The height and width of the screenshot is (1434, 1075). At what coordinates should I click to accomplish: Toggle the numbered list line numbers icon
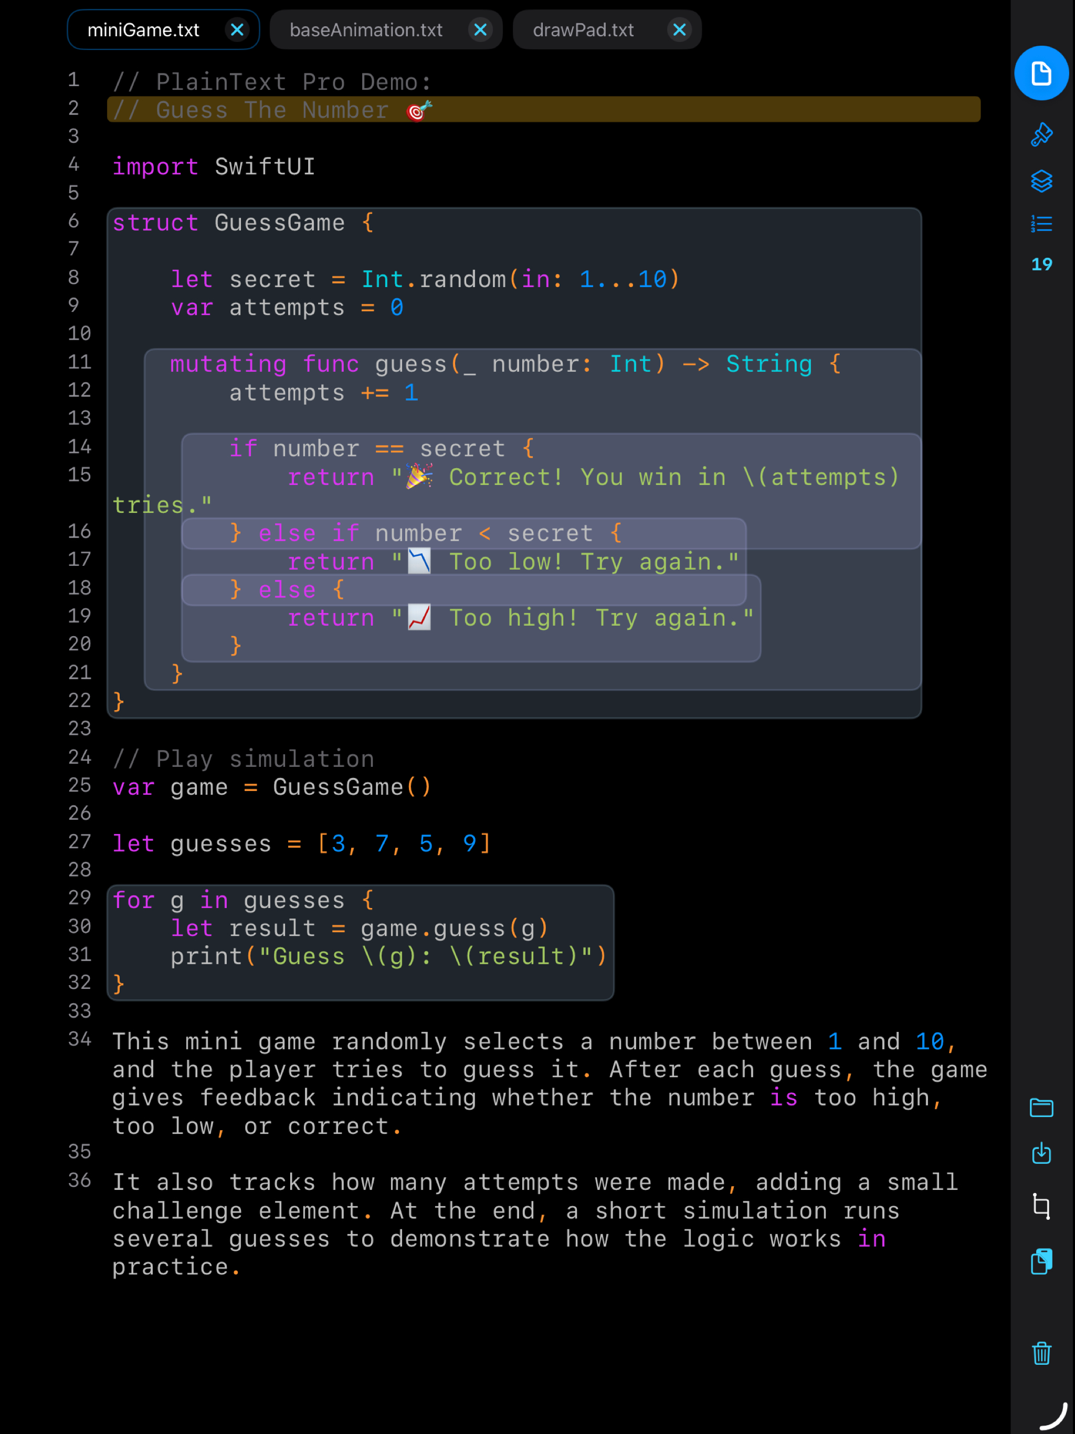(1041, 224)
